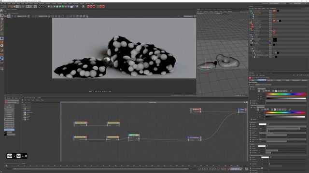Toggle animation dot beside Reflection Color

(251, 124)
